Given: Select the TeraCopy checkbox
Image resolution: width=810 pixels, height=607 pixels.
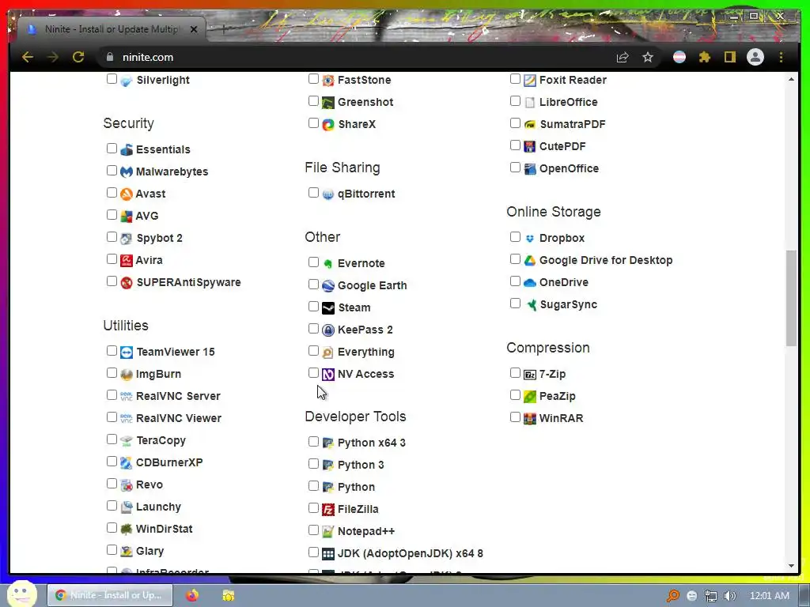Looking at the screenshot, I should coord(112,439).
